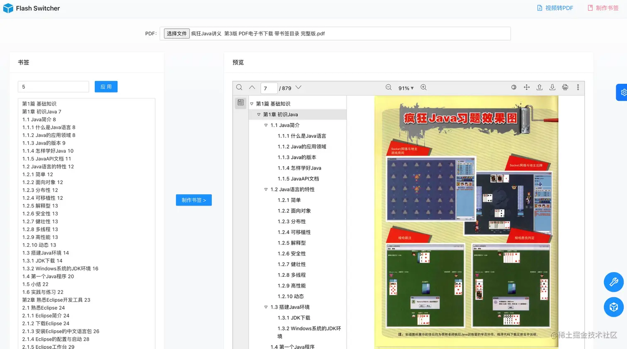Image resolution: width=627 pixels, height=349 pixels.
Task: Select outline item 1.2.2 面向对象
Action: click(294, 211)
